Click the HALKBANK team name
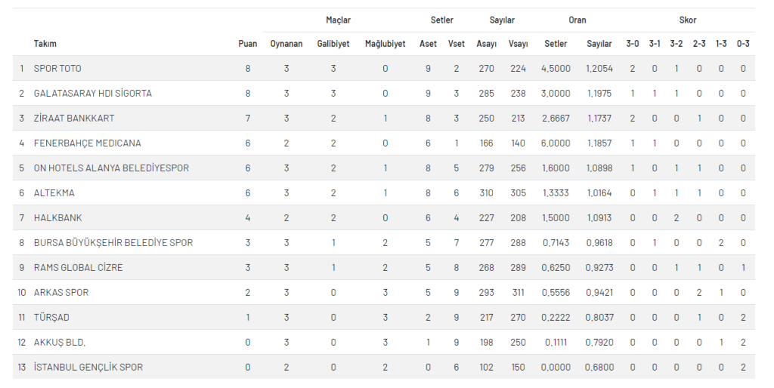The width and height of the screenshot is (774, 388). [57, 218]
